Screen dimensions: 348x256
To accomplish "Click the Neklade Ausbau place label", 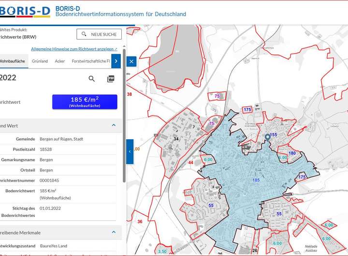I will 311,248.
